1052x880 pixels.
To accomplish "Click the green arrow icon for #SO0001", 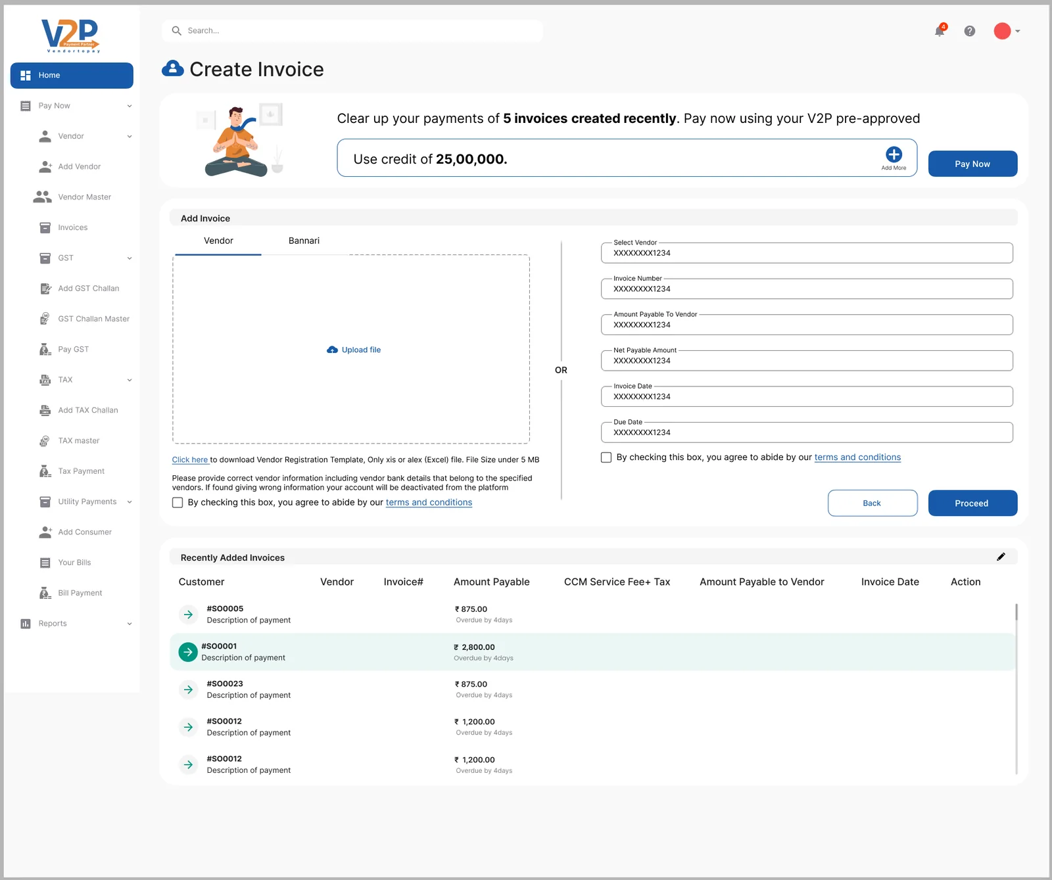I will (x=188, y=652).
